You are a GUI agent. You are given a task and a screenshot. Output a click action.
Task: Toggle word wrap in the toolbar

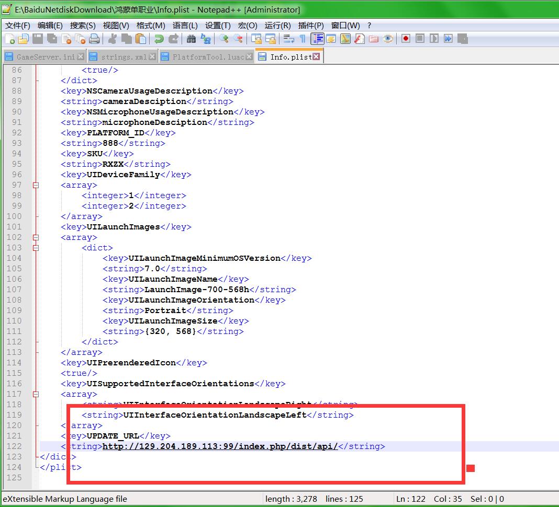tap(288, 39)
